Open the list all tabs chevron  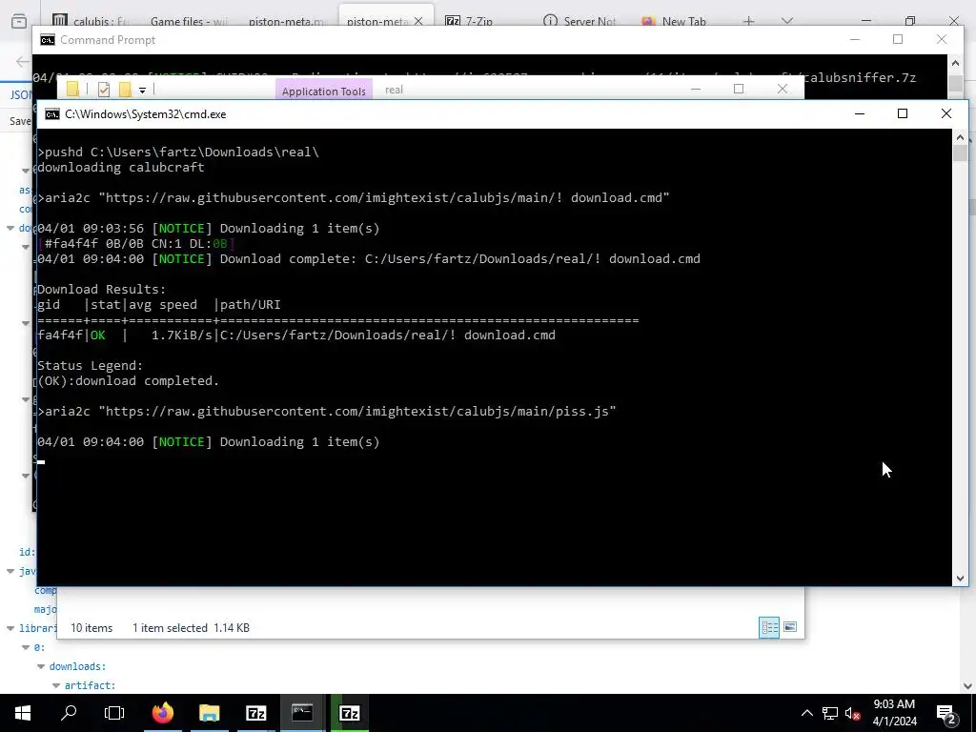(787, 21)
